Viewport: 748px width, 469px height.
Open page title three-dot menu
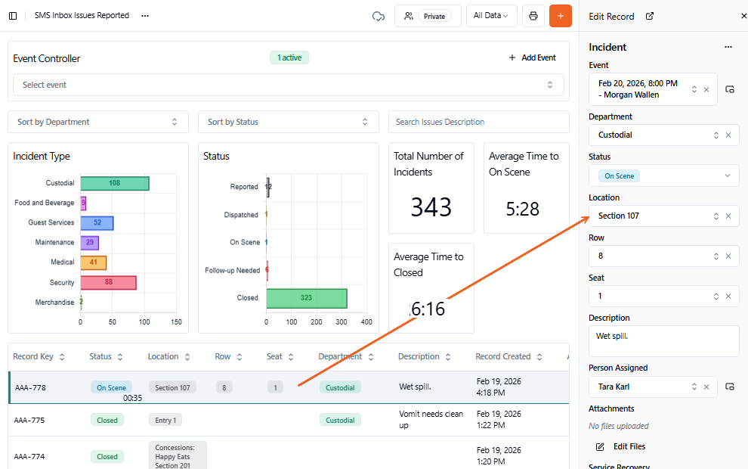pos(145,16)
